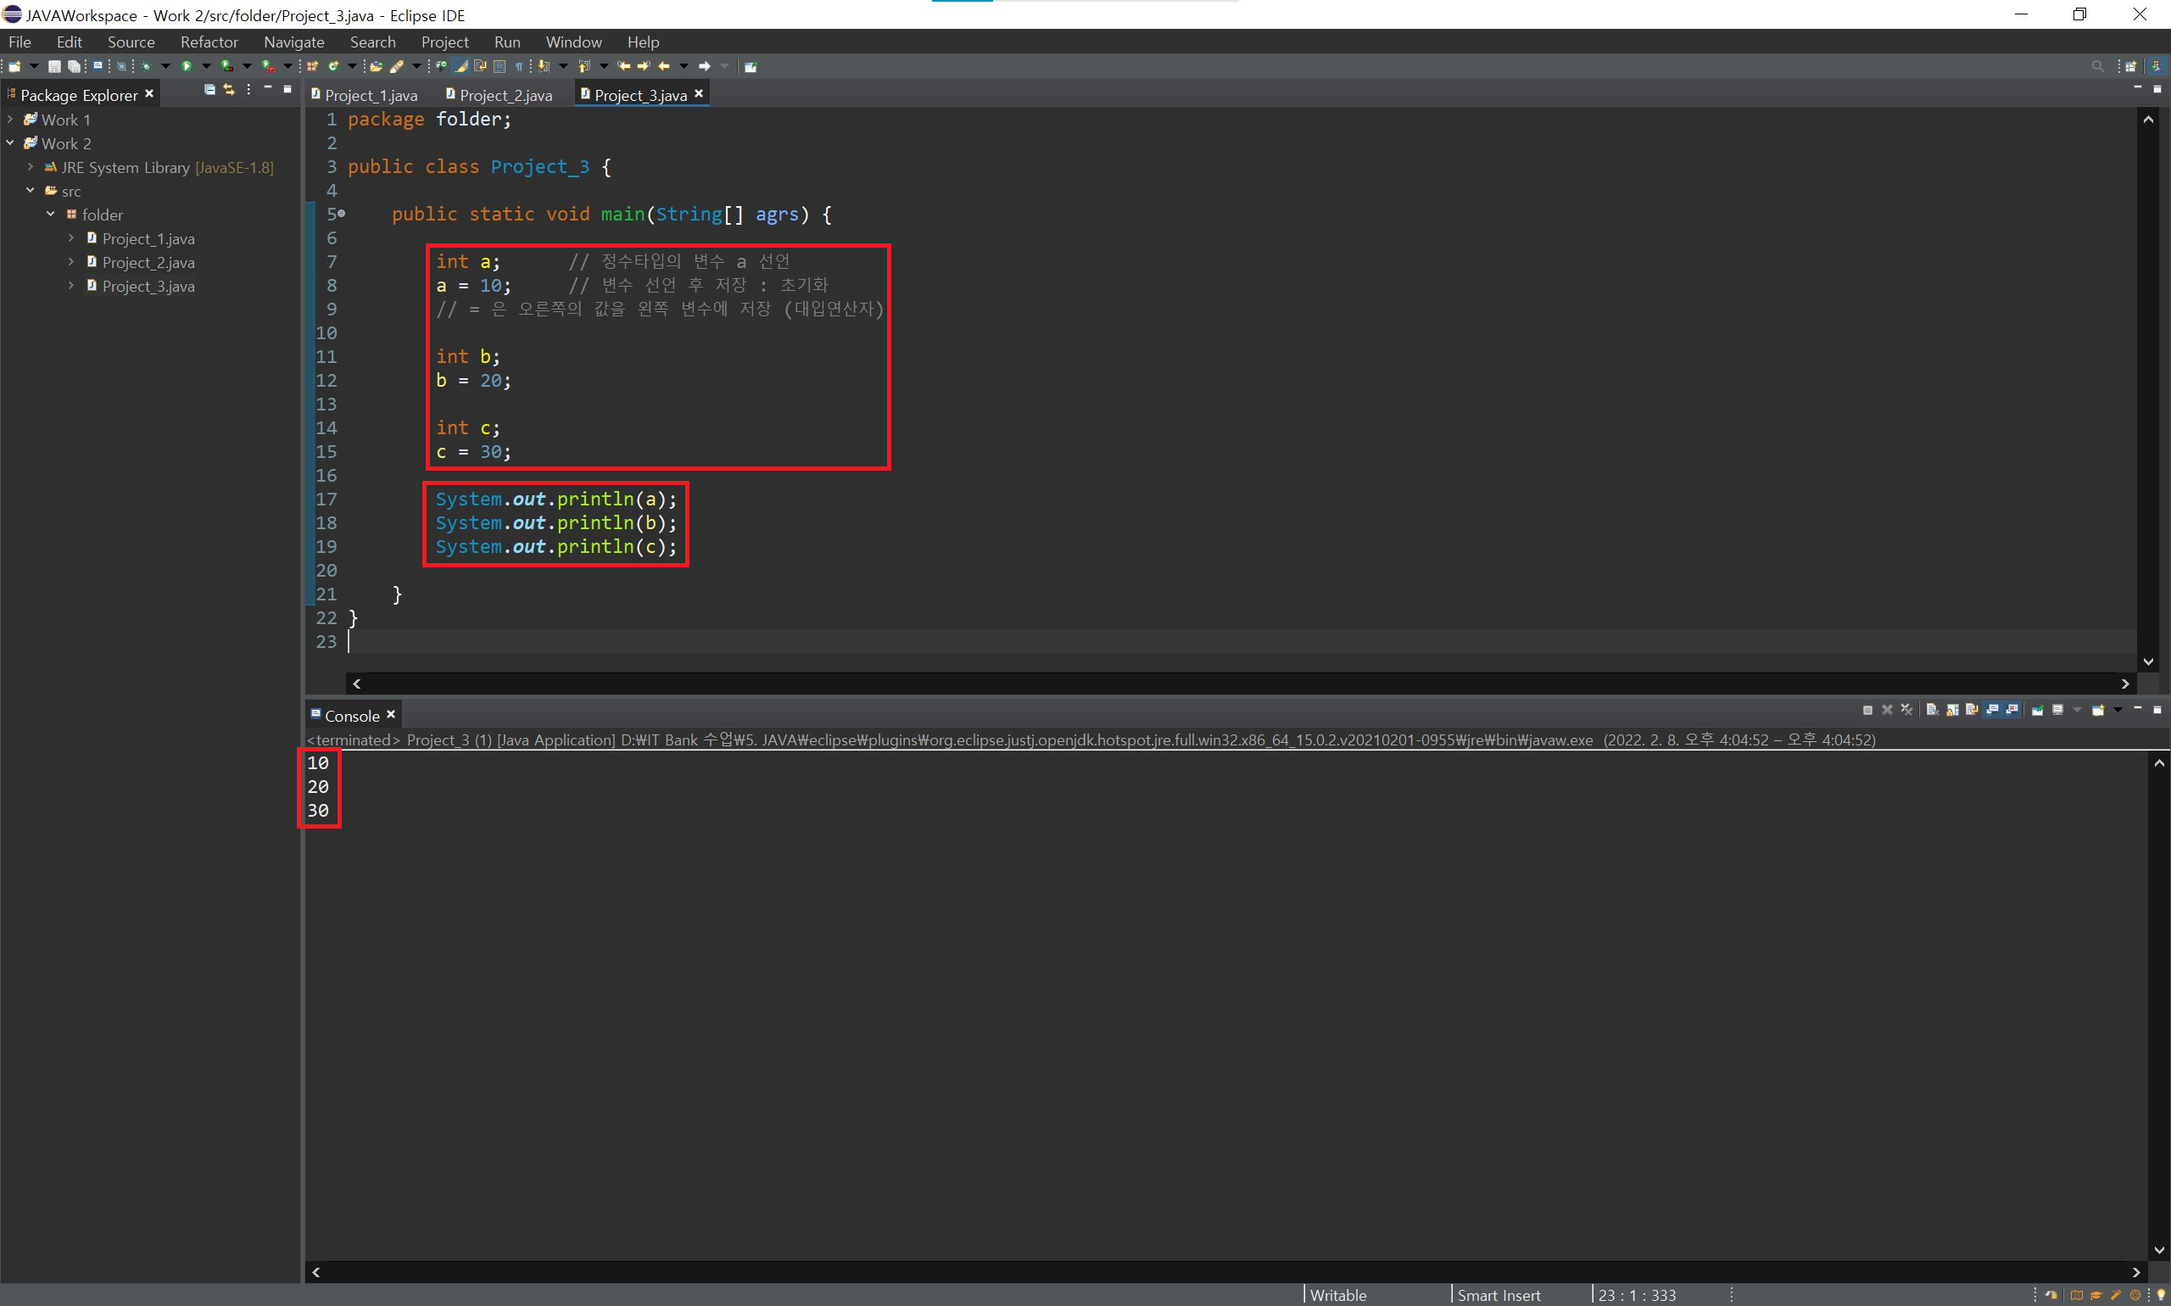The width and height of the screenshot is (2171, 1306).
Task: Open the Refactor menu
Action: coord(209,42)
